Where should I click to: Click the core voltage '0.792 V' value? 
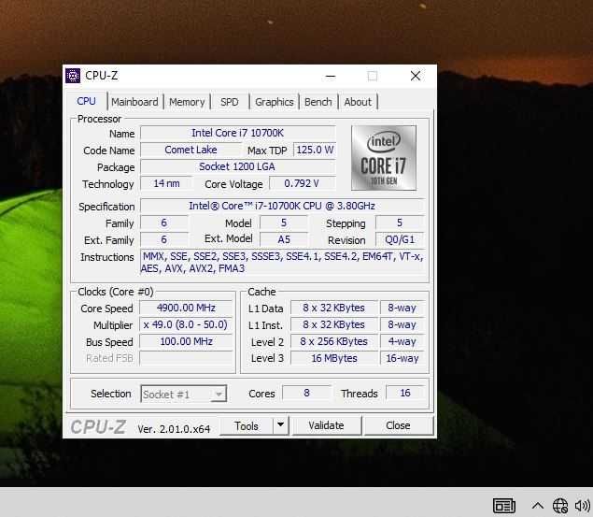303,183
